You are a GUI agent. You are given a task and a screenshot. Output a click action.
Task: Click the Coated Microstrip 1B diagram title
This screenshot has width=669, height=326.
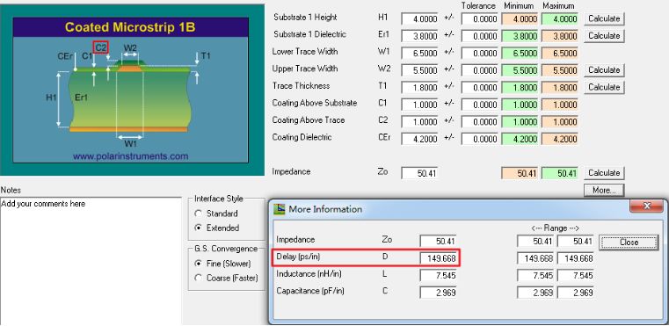tap(130, 27)
